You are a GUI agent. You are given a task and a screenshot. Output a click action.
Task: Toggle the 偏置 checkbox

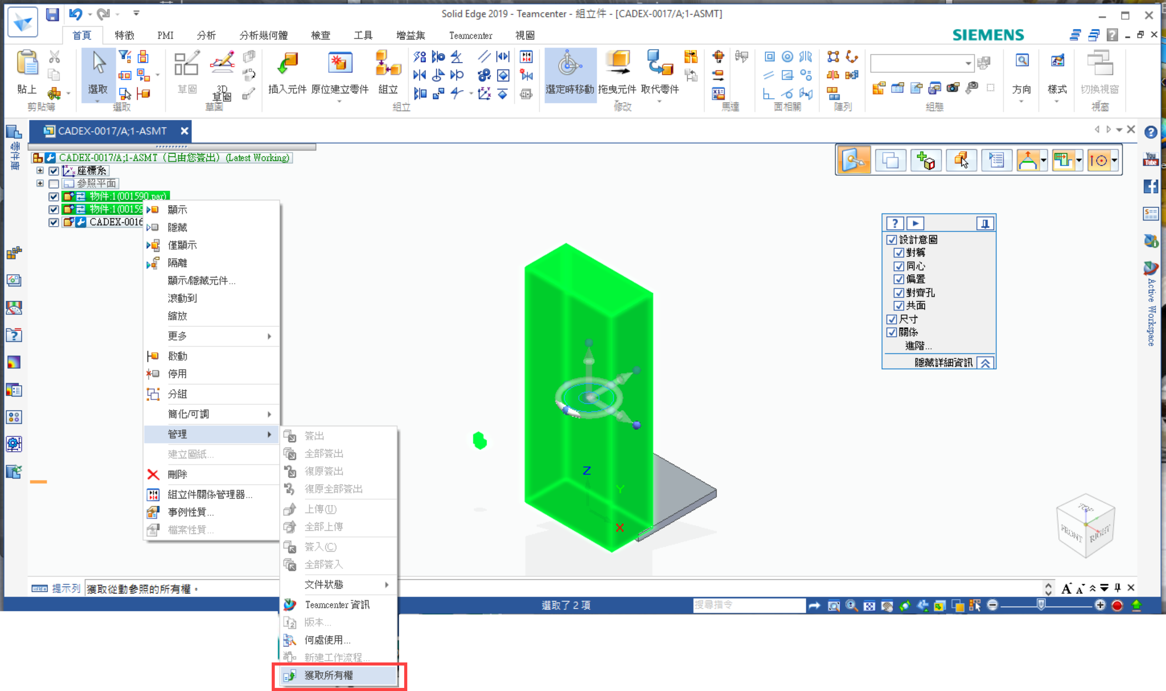pyautogui.click(x=899, y=279)
